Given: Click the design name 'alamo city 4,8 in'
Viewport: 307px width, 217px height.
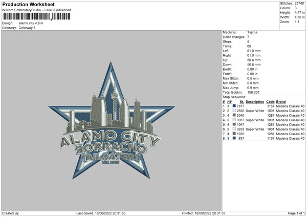Looking at the screenshot, I should [x=31, y=23].
